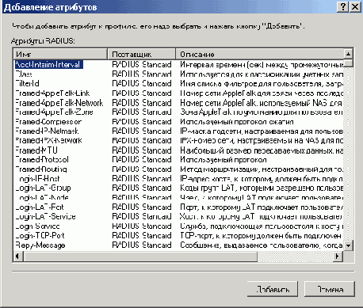Sort list by Описание column header
The height and width of the screenshot is (308, 363).
click(x=260, y=54)
